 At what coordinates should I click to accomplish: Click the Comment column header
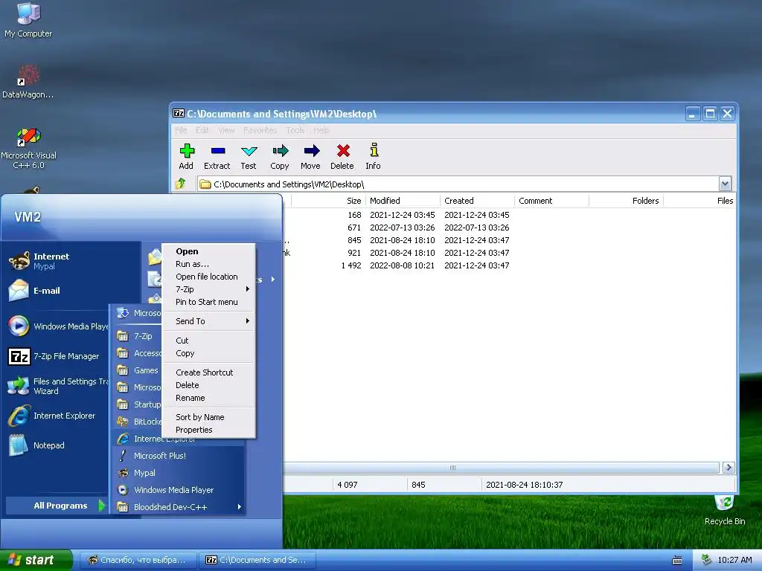551,201
